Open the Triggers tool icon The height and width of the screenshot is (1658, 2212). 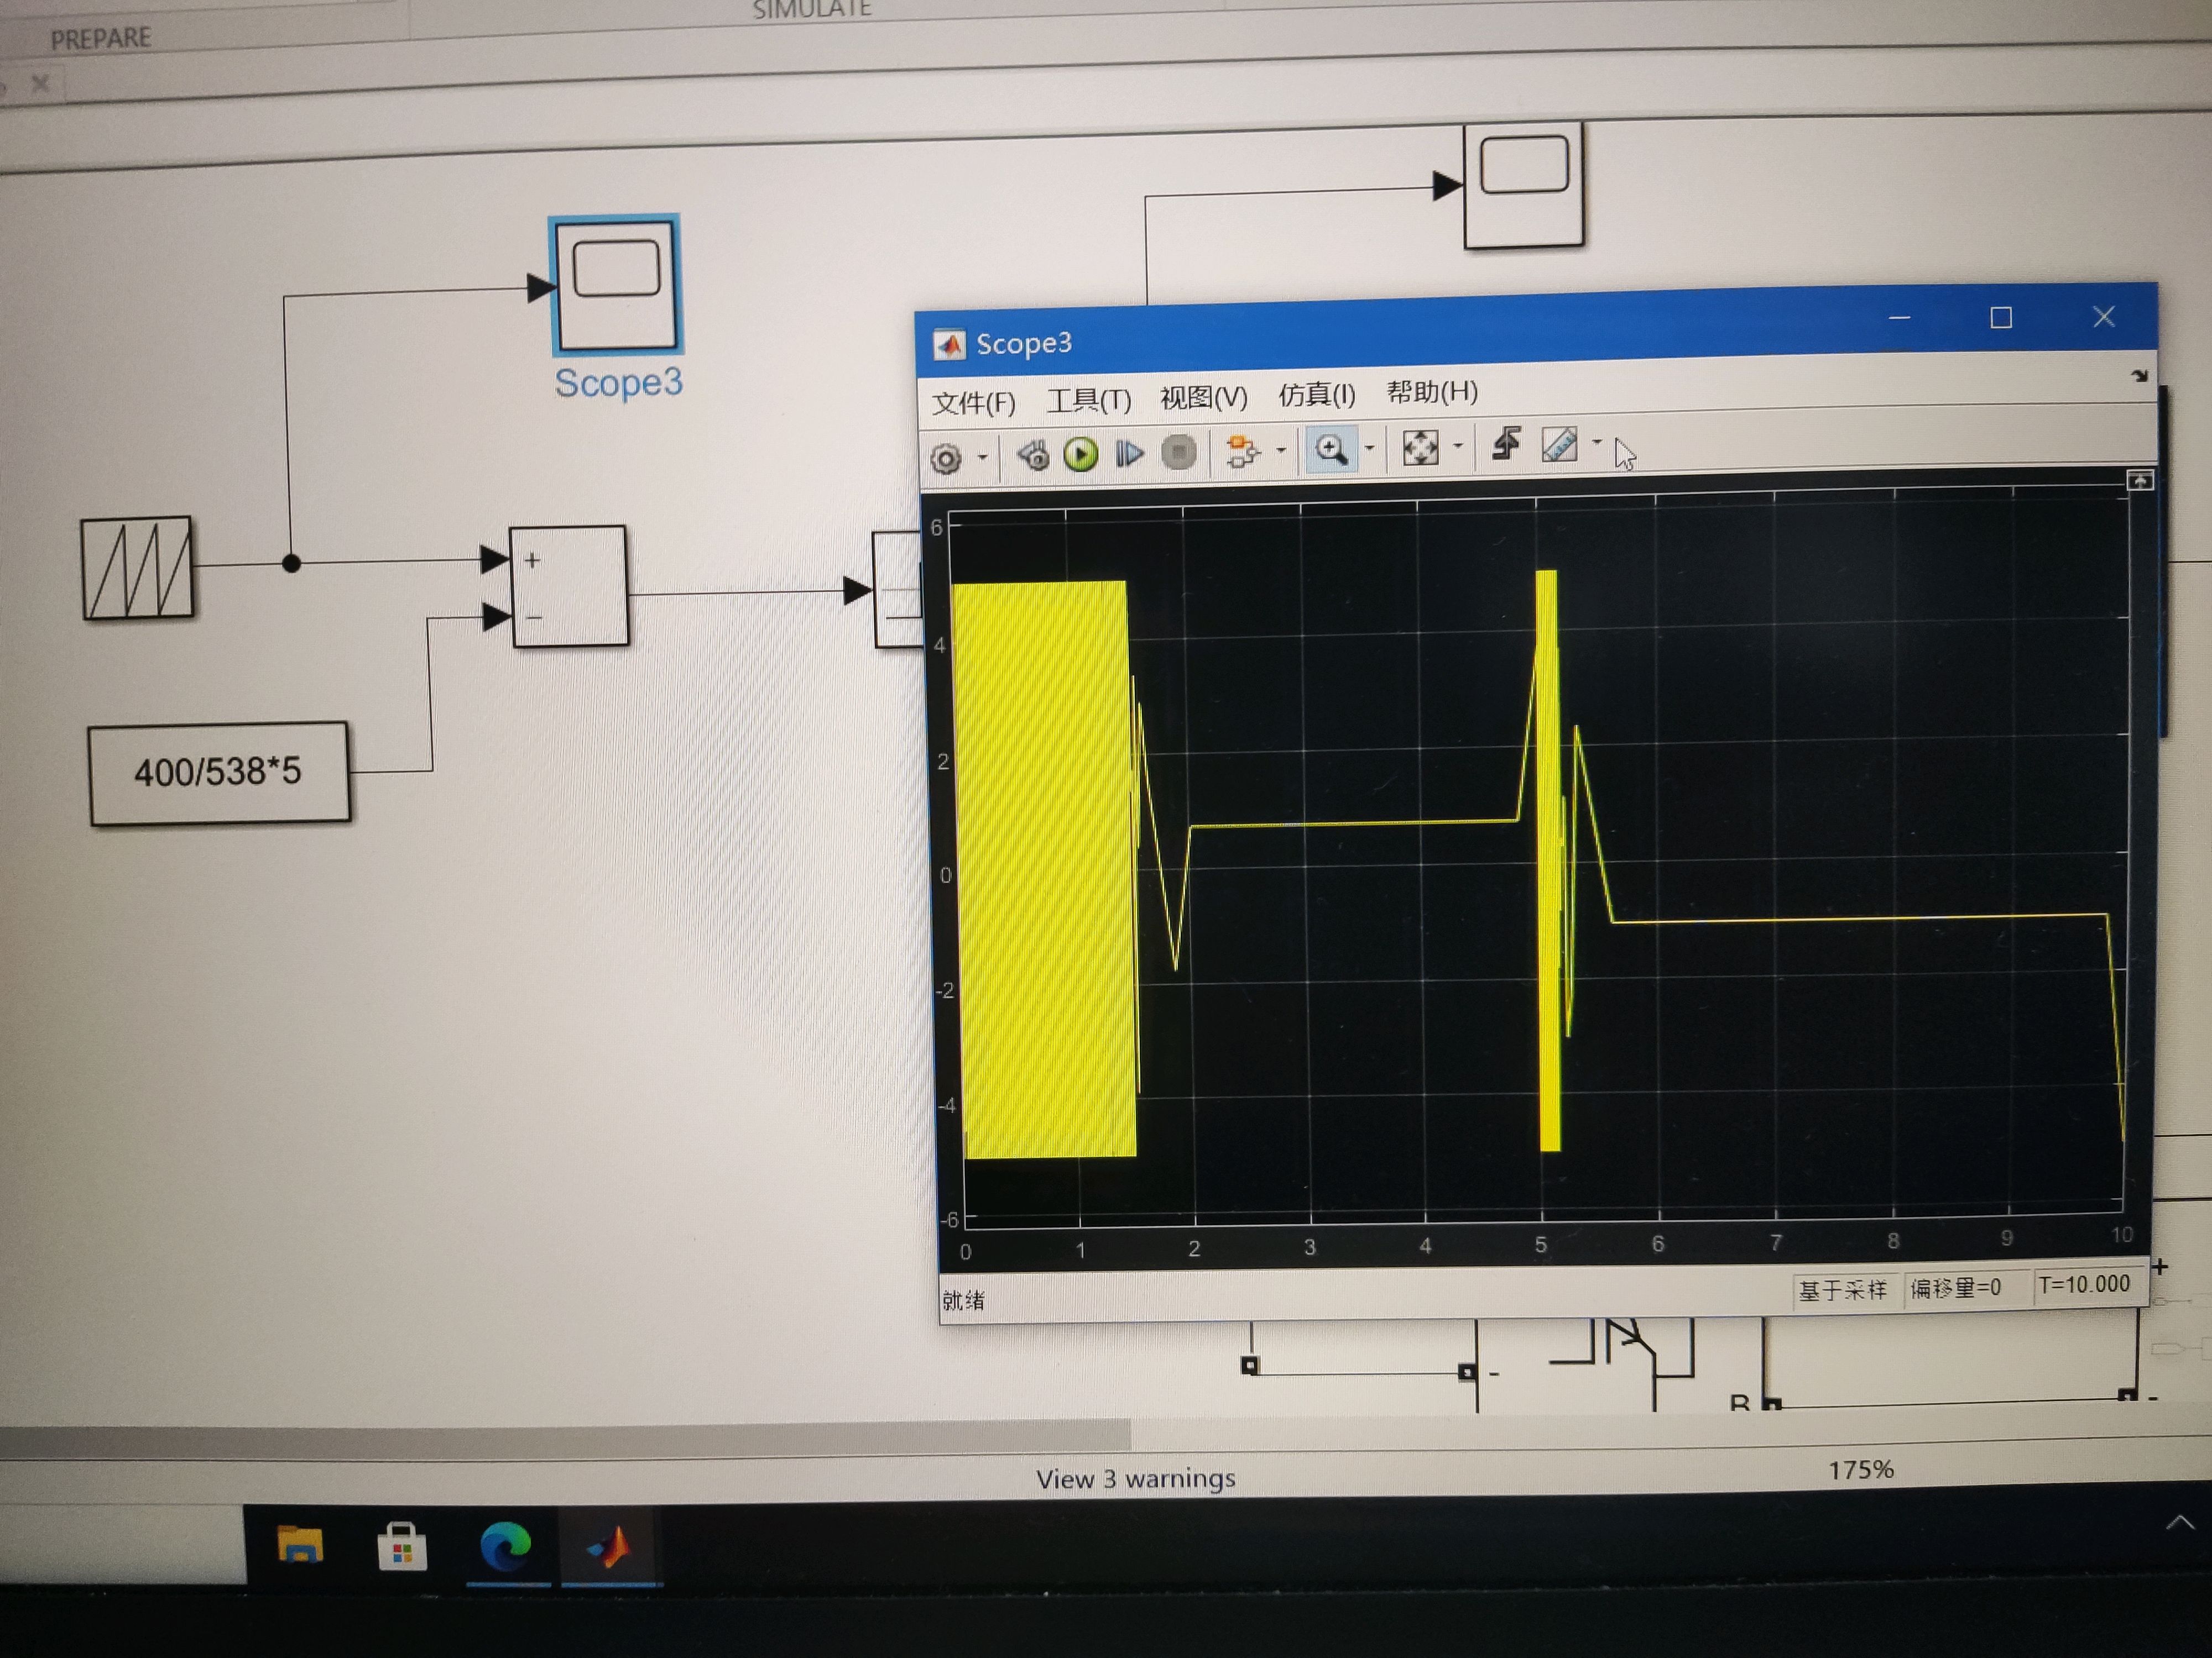1506,444
